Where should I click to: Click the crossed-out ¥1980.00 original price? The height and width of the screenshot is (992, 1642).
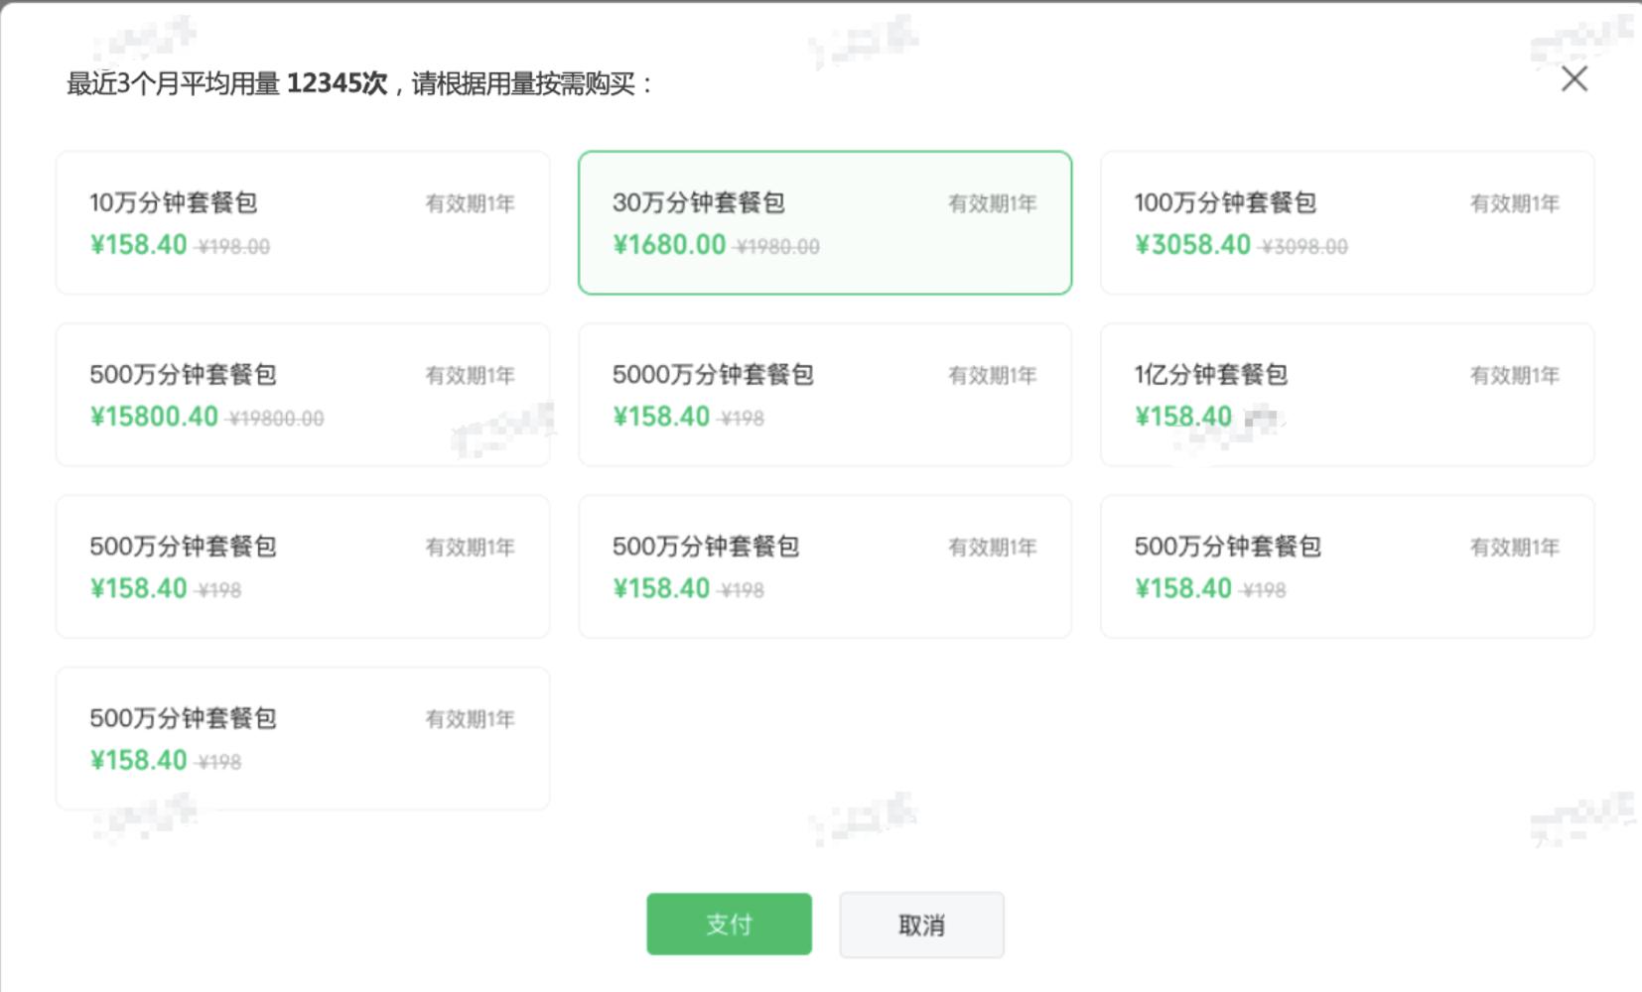pyautogui.click(x=778, y=246)
